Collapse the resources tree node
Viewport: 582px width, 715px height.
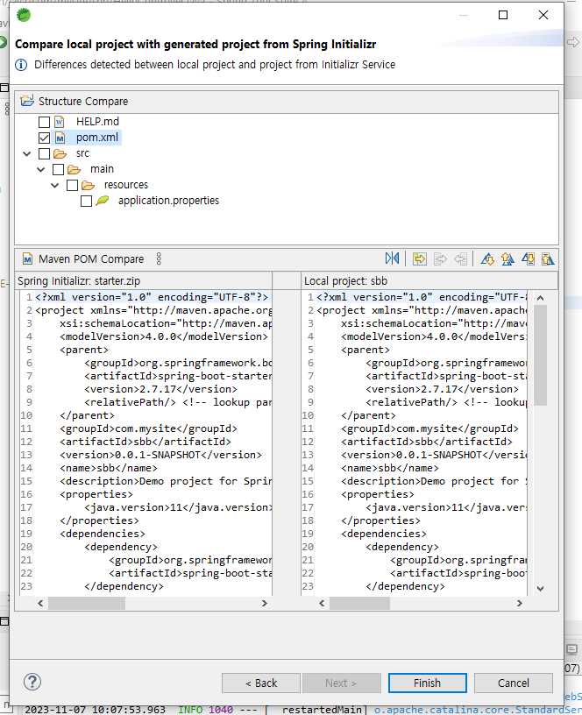(x=54, y=186)
